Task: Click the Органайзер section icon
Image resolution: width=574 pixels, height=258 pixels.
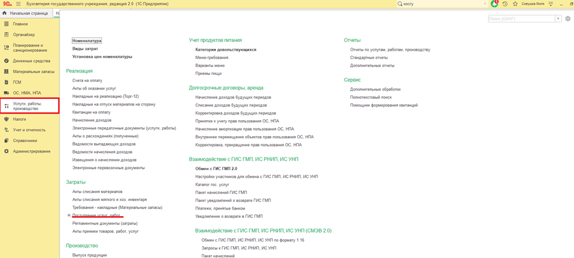Action: 6,35
